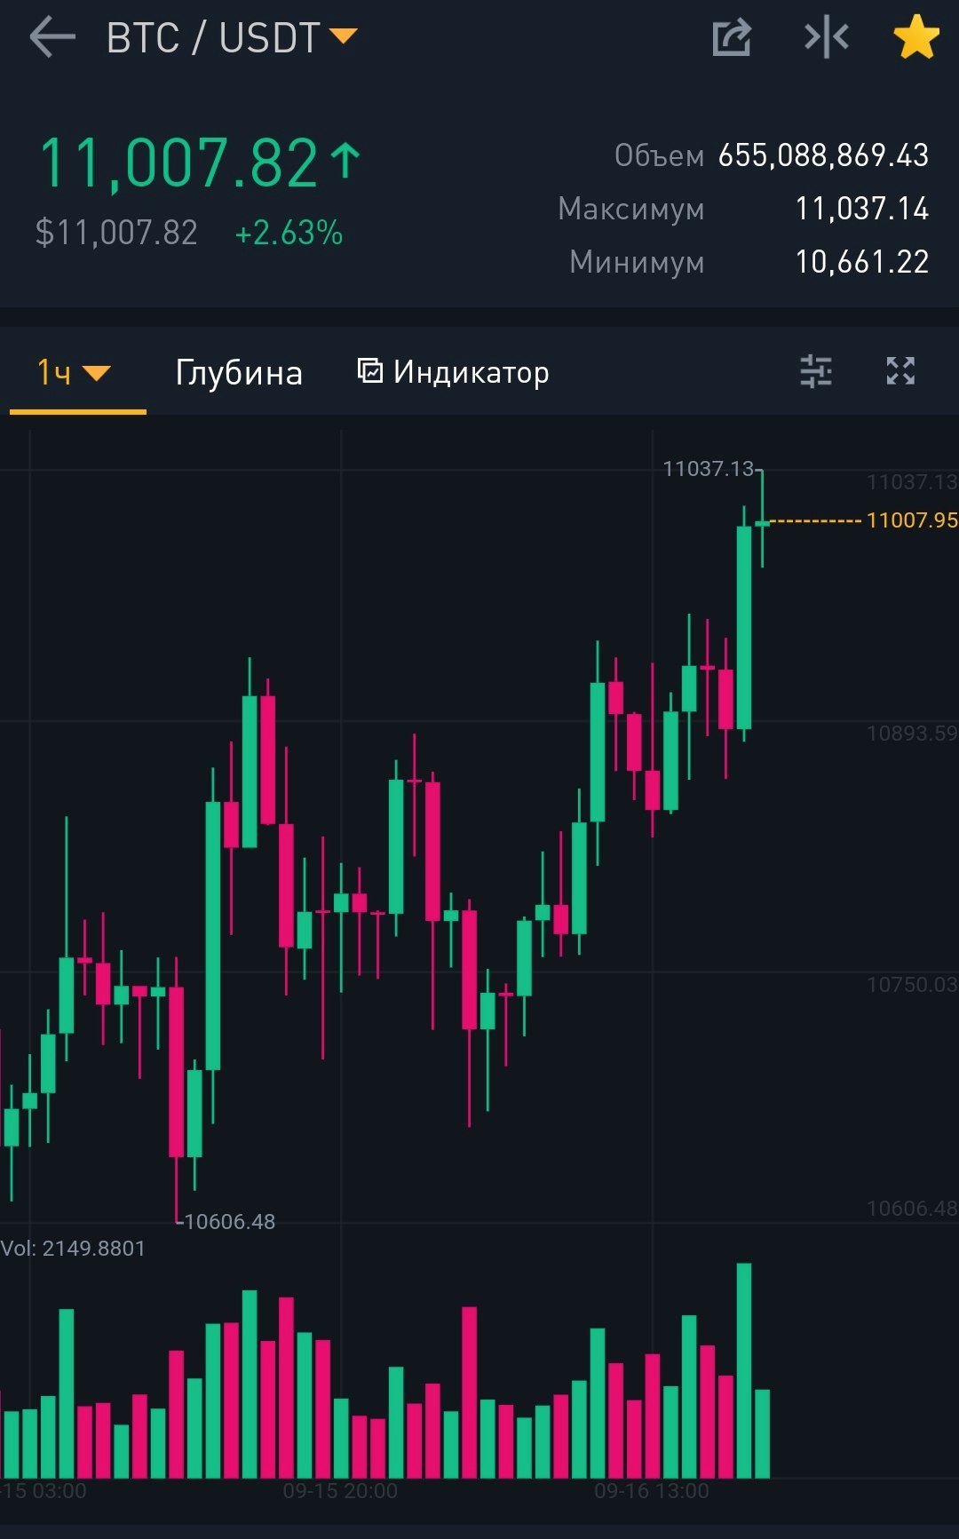Click the Vol: 2149.8801 label
Screen dimensions: 959x1539
(73, 1249)
